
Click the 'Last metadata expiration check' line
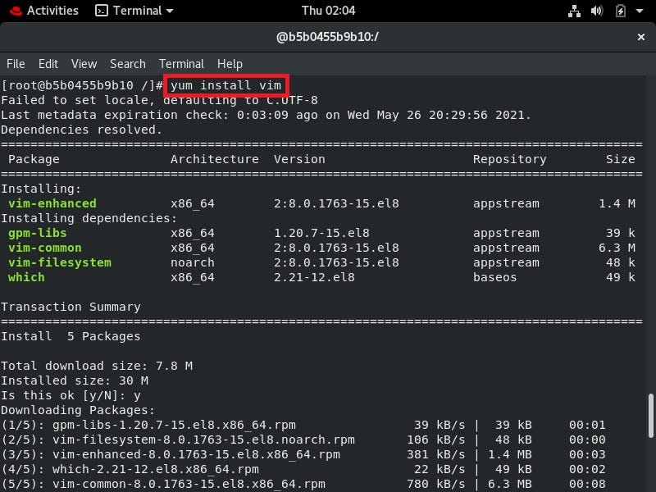coord(266,115)
